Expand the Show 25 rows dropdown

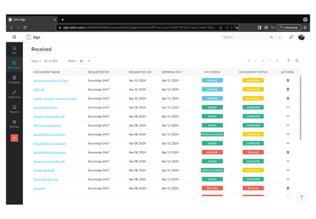85,61
